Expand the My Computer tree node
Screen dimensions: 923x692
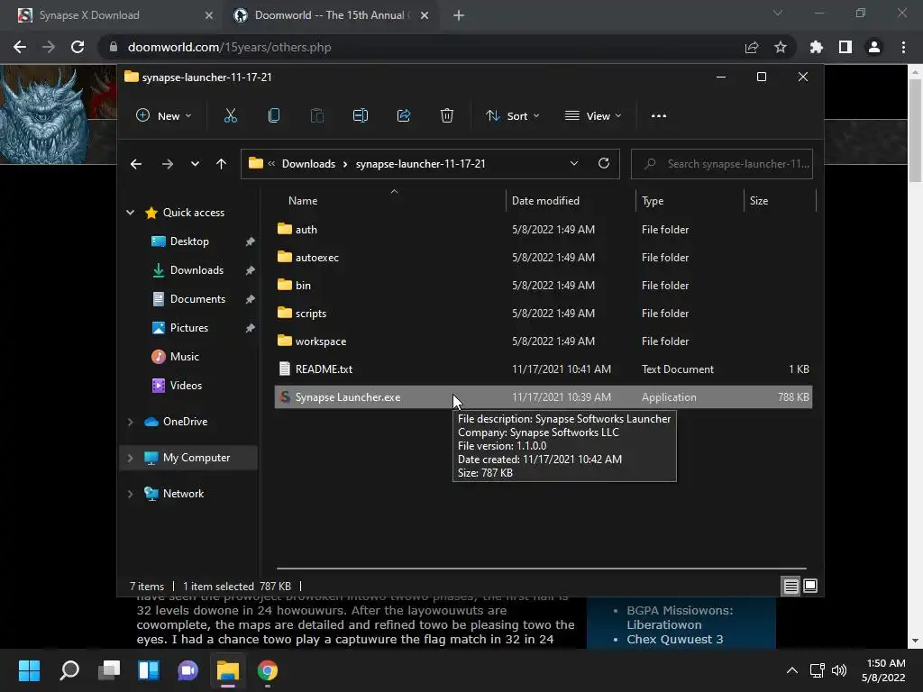130,458
